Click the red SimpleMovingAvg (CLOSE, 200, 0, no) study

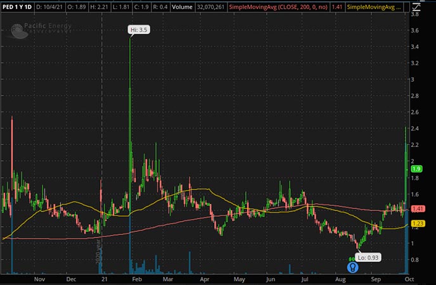point(278,7)
